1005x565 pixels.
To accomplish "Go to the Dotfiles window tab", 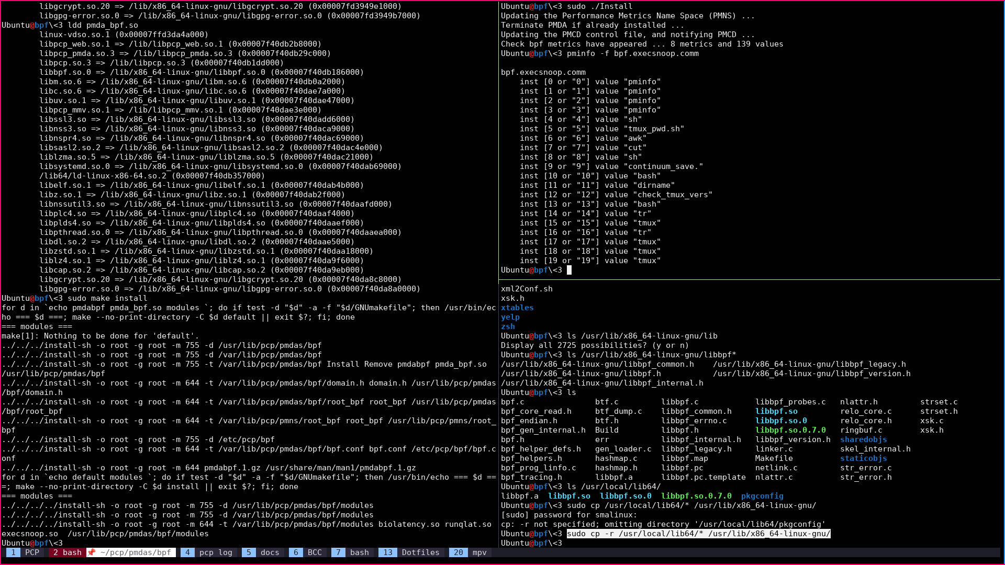I will (x=412, y=552).
